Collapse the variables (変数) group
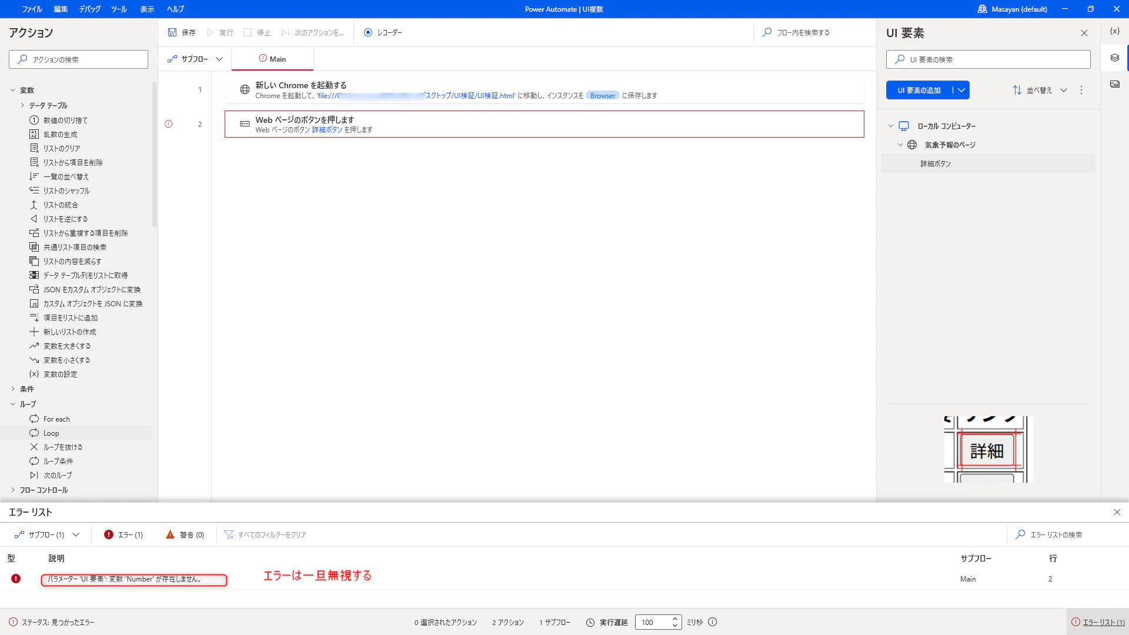Viewport: 1129px width, 635px height. (x=13, y=90)
